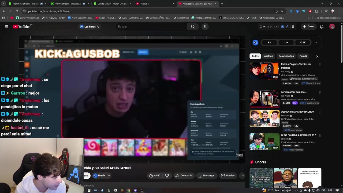Open the SpeechChat bookmark
Viewport: 343px width, 193px height.
pyautogui.click(x=181, y=18)
